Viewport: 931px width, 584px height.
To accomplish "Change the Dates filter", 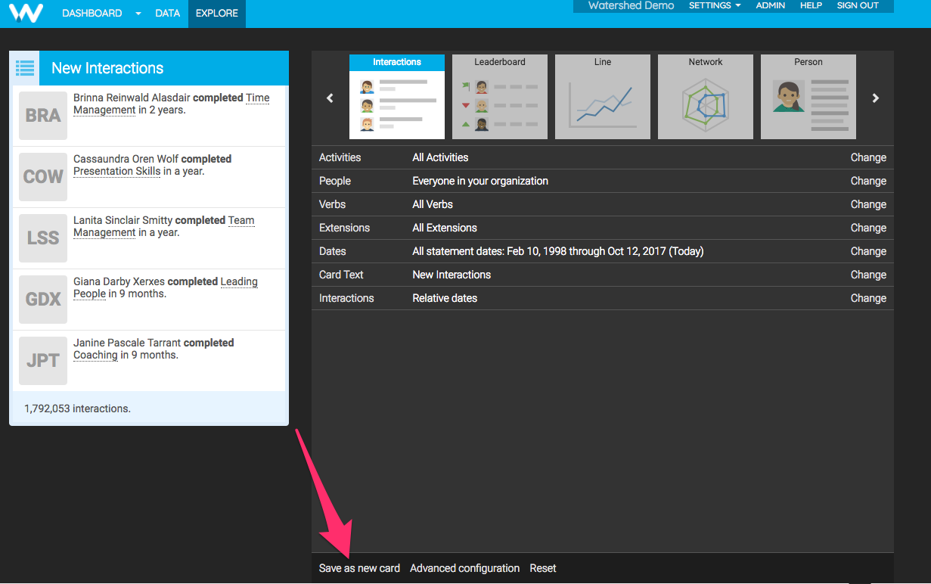I will pyautogui.click(x=868, y=251).
